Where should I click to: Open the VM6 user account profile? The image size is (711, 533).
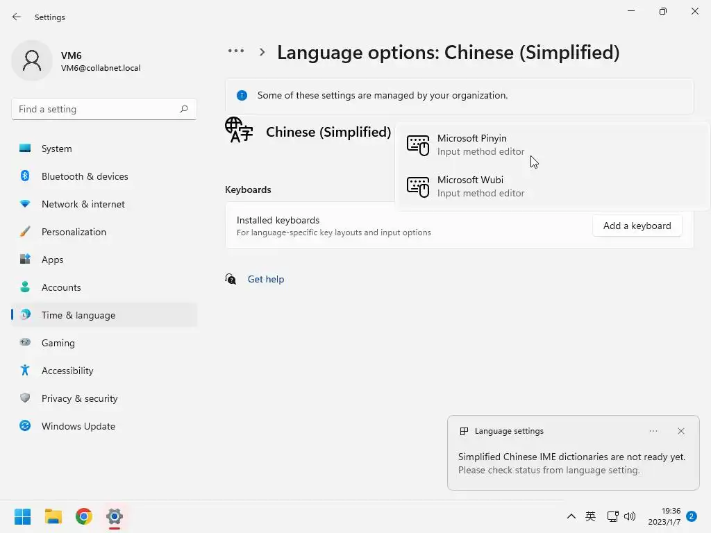(x=76, y=61)
